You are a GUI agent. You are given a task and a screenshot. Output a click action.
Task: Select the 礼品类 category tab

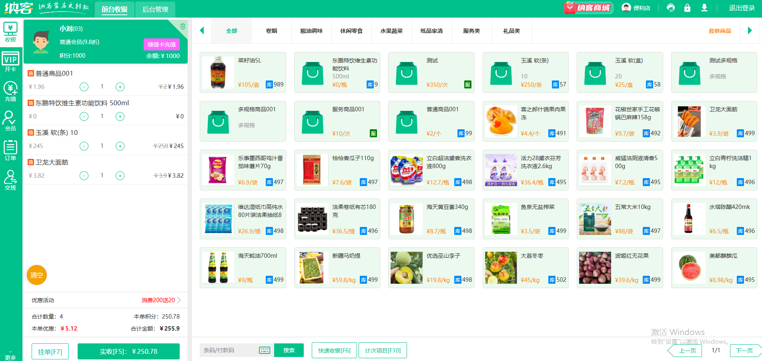[x=511, y=31]
